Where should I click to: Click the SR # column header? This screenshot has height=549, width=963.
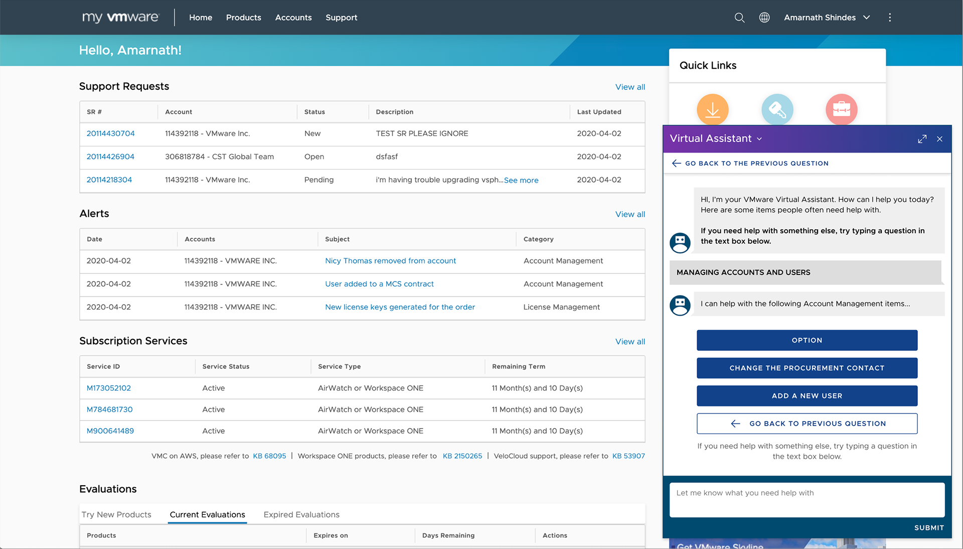[x=94, y=112]
